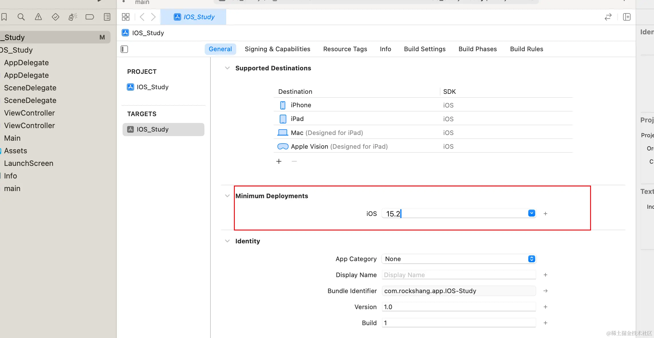
Task: Click the swap editor arrows icon
Action: pos(608,17)
